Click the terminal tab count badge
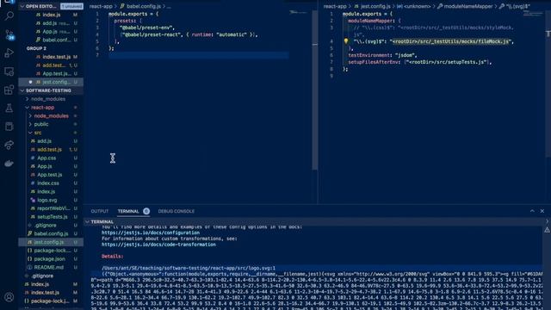551x310 pixels. click(146, 211)
